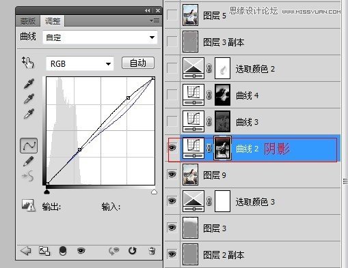Switch panel to expanded view icon
This screenshot has width=348, height=268.
pyautogui.click(x=44, y=251)
